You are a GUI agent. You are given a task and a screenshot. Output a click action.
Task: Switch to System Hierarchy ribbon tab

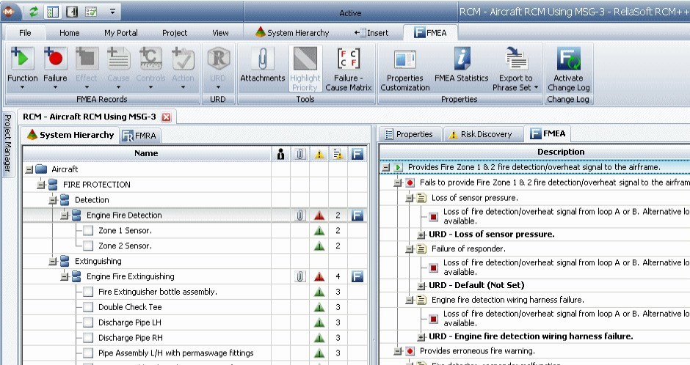click(292, 33)
